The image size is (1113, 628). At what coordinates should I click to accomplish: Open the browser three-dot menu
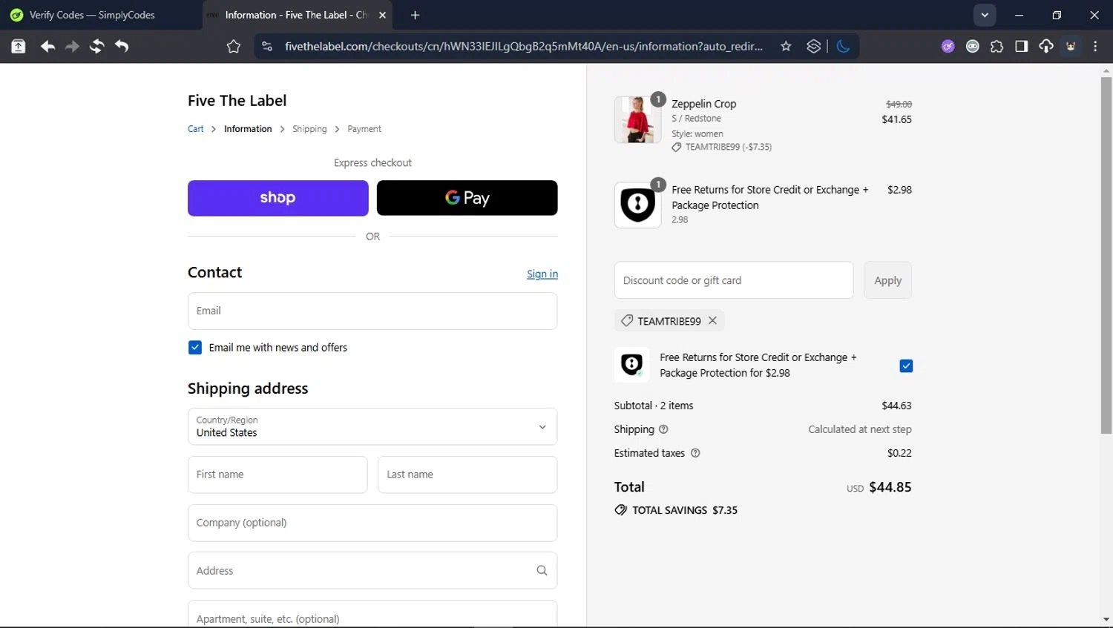(x=1095, y=47)
